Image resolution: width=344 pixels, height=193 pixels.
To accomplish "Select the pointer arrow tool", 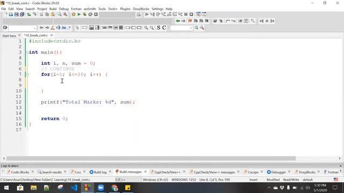I will pos(77,28).
